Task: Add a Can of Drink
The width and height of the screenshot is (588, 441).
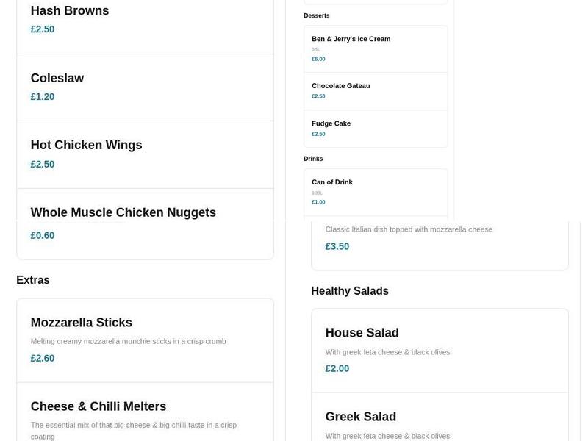Action: (x=332, y=182)
